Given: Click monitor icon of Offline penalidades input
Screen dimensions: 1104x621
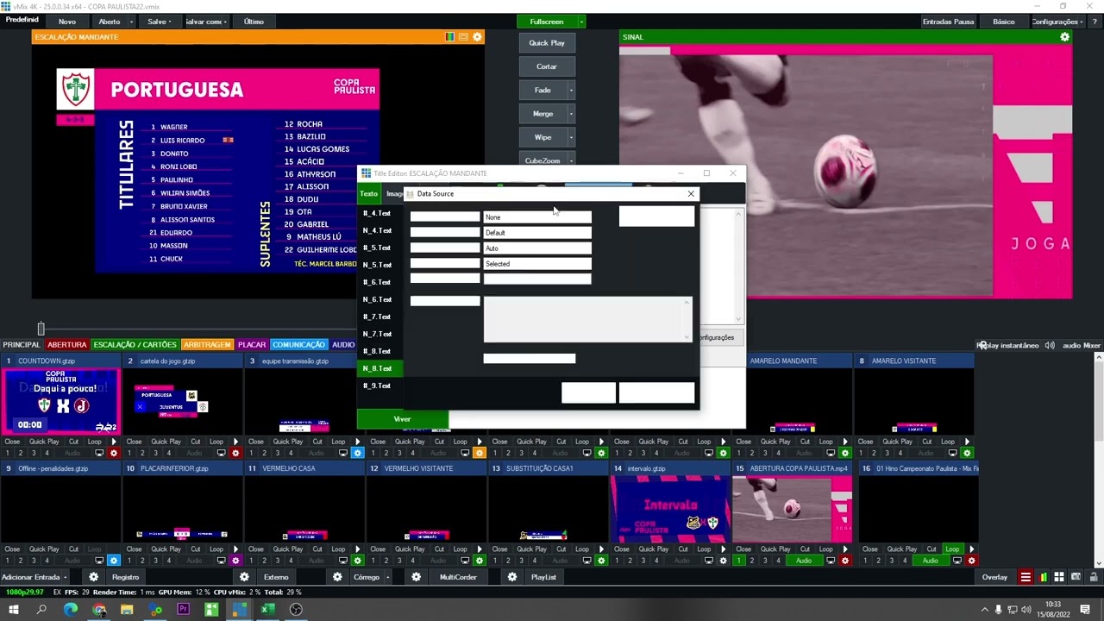Looking at the screenshot, I should 99,561.
